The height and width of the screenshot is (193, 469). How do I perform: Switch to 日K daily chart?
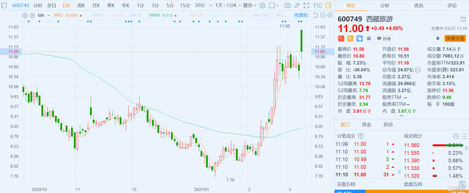click(66, 5)
